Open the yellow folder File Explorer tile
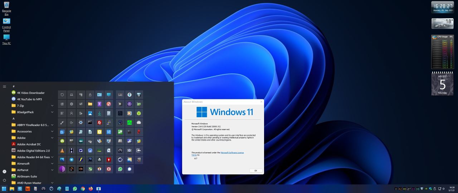This screenshot has width=458, height=193. [90, 104]
